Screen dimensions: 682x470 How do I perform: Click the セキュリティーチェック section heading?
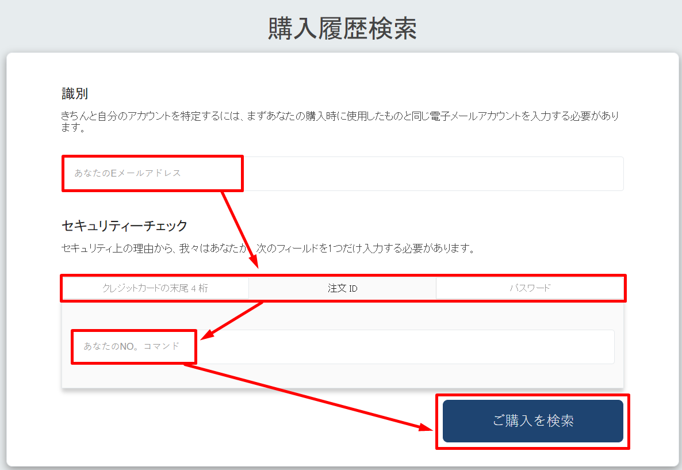124,226
